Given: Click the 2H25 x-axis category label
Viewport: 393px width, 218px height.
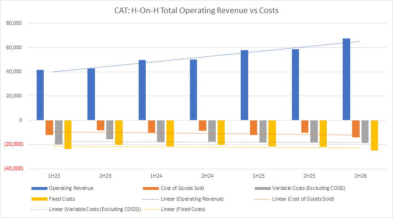Looking at the screenshot, I should coord(309,176).
